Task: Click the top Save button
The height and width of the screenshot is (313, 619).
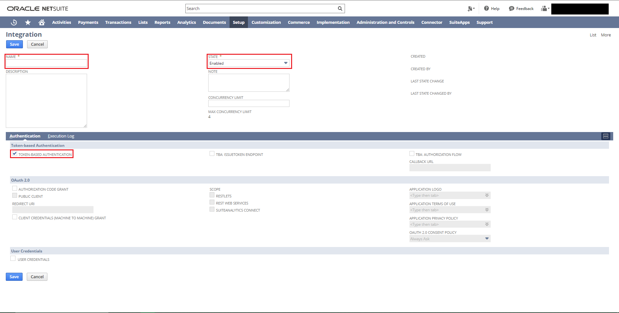Action: pos(15,44)
